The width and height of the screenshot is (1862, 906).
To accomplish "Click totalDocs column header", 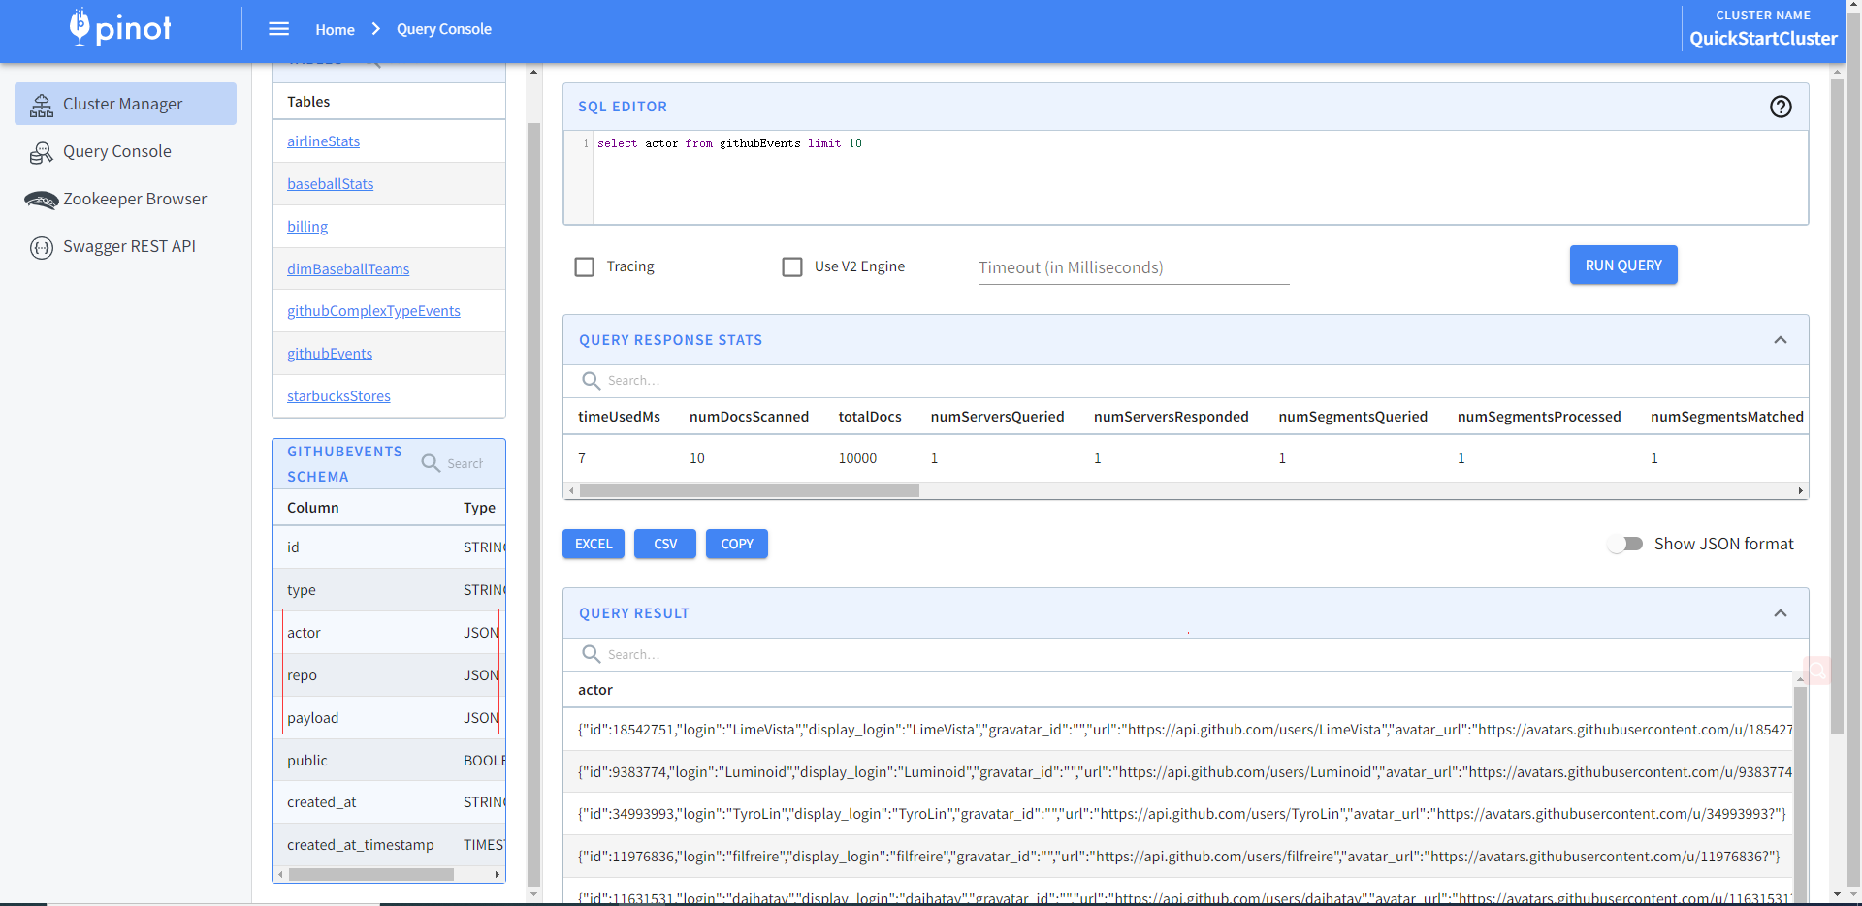I will pos(870,417).
